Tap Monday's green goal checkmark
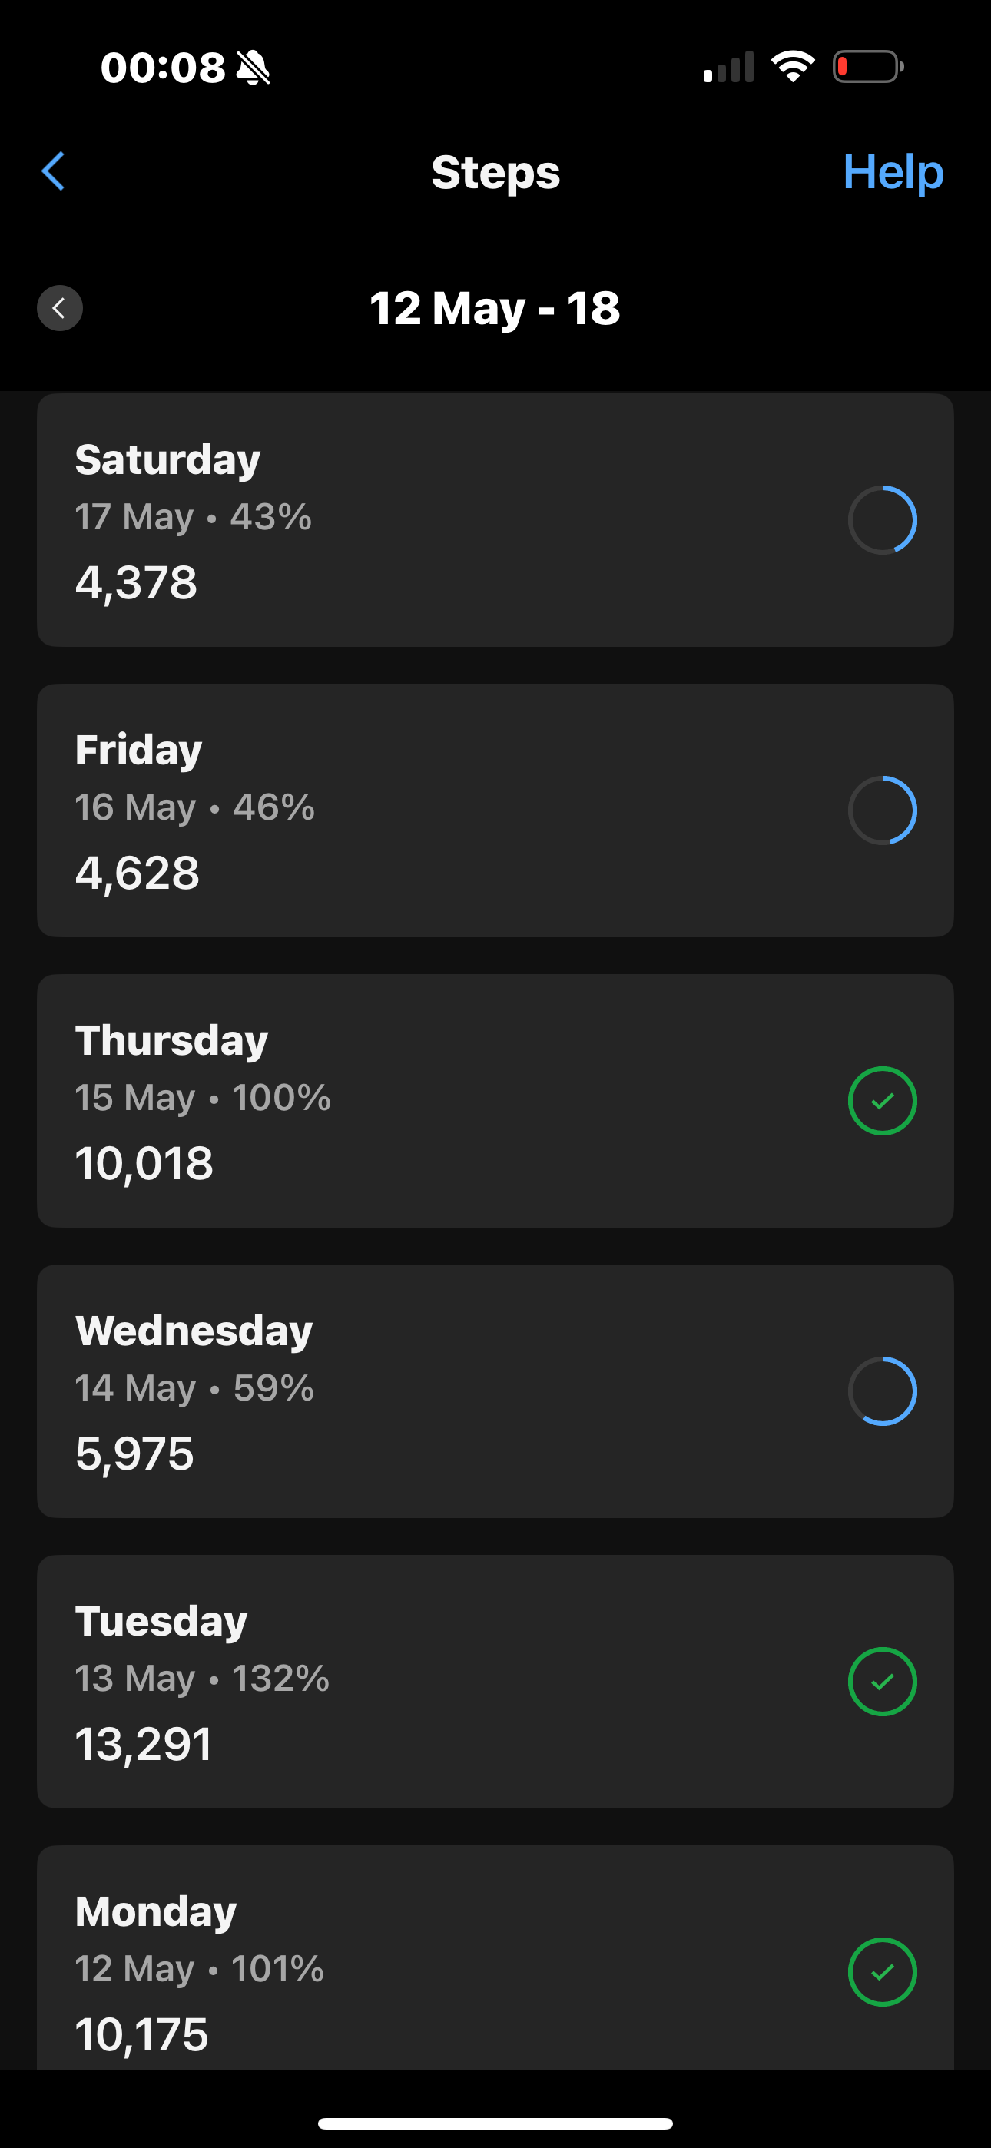The height and width of the screenshot is (2148, 991). pyautogui.click(x=882, y=1972)
